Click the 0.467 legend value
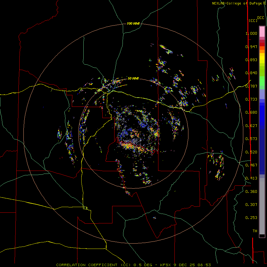Image resolution: width=267 pixels, height=267 pixels. pos(251,165)
